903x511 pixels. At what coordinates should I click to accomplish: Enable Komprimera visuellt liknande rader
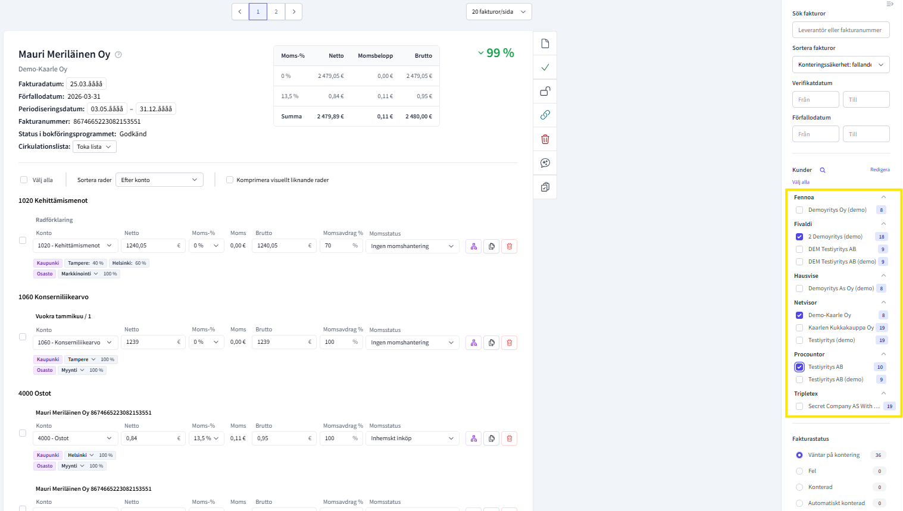(x=230, y=180)
